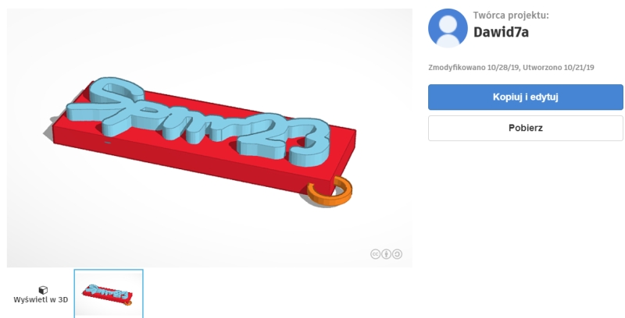
Task: Click the small blue mark on the red side
Action: click(x=107, y=143)
